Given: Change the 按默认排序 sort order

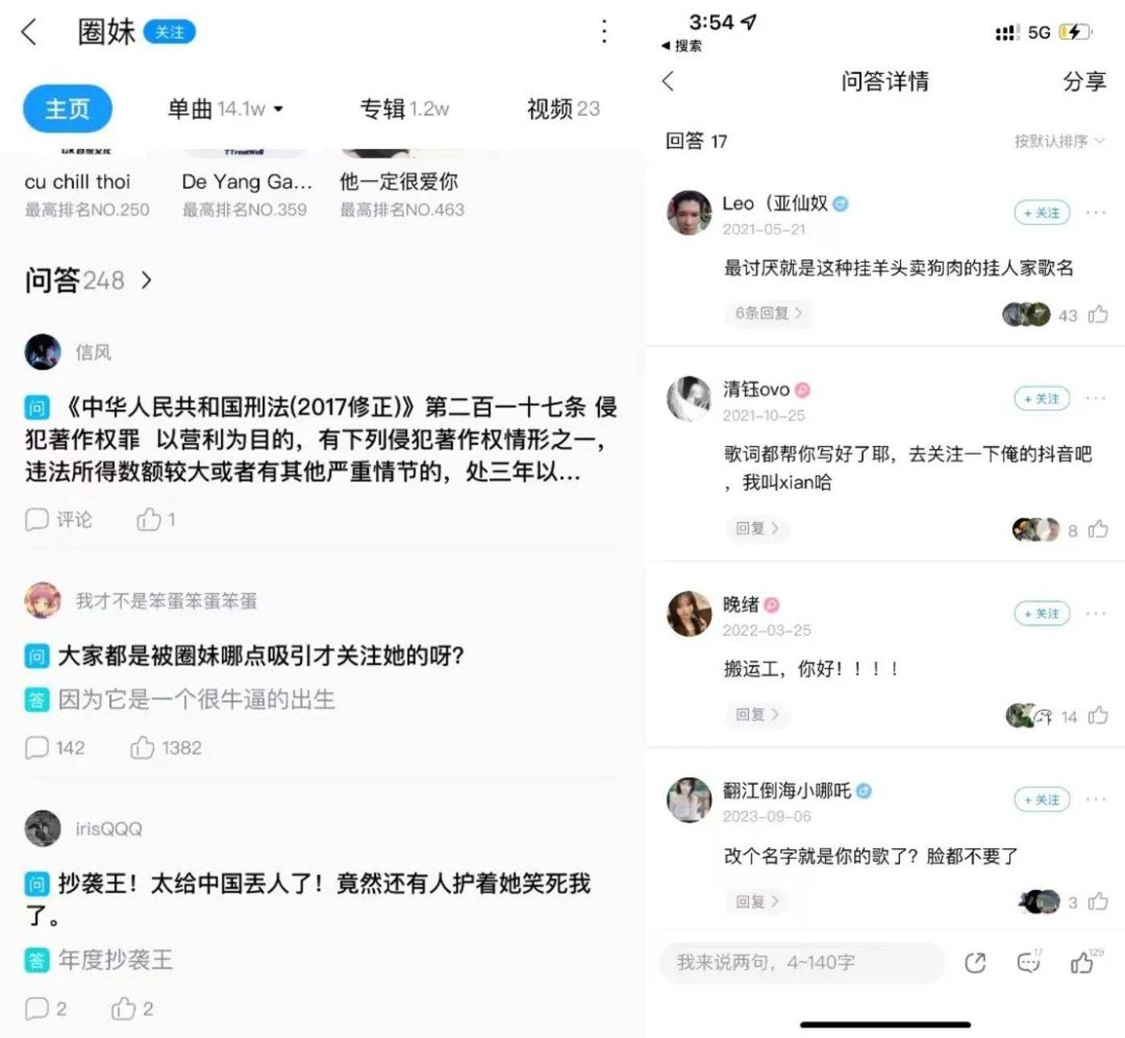Looking at the screenshot, I should tap(1059, 142).
